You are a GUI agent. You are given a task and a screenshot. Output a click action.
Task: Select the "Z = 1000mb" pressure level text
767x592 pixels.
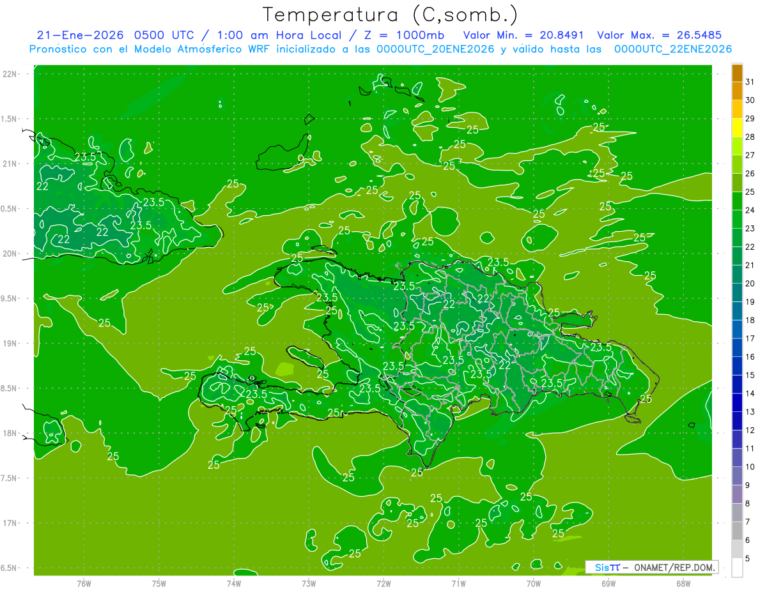[406, 35]
